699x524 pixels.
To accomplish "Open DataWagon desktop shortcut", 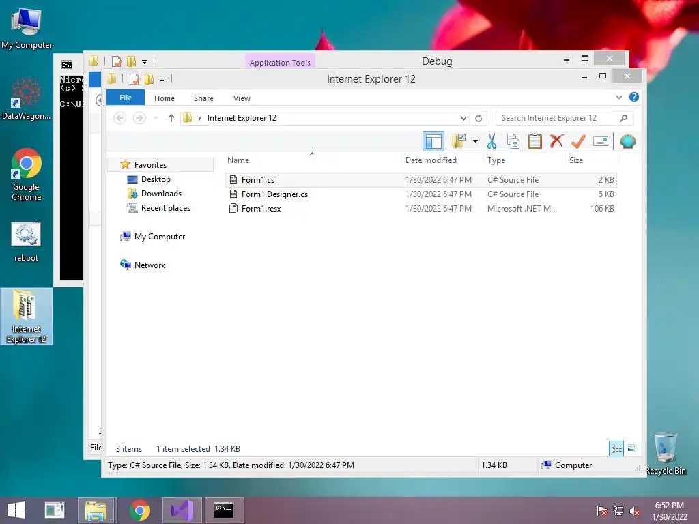I will tap(27, 99).
